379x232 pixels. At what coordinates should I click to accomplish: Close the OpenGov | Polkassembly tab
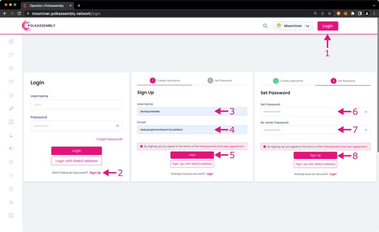click(x=71, y=6)
